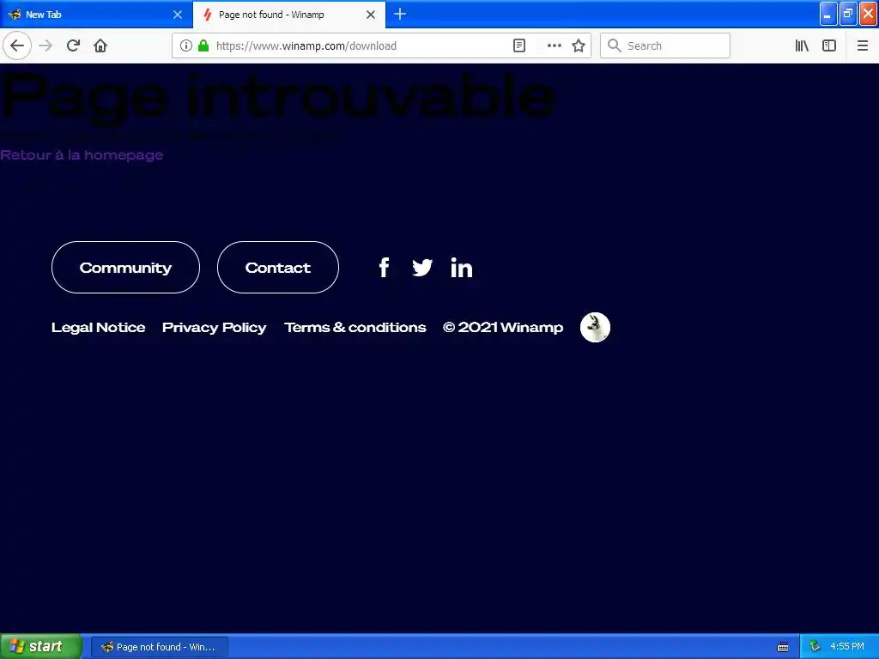This screenshot has width=879, height=659.
Task: Bookmark this page with the star
Action: click(579, 45)
